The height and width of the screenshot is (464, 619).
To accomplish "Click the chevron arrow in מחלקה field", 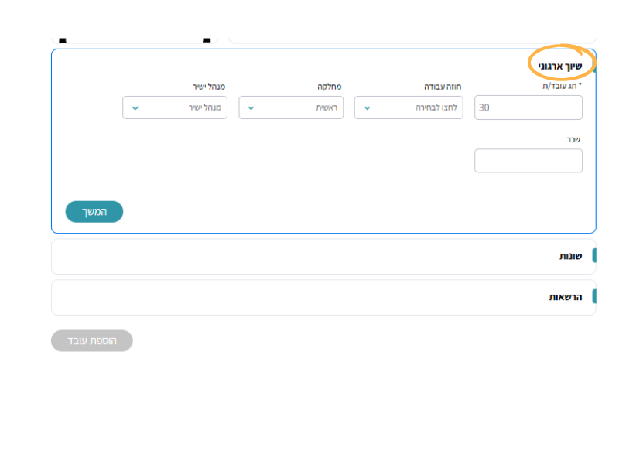I will (251, 107).
